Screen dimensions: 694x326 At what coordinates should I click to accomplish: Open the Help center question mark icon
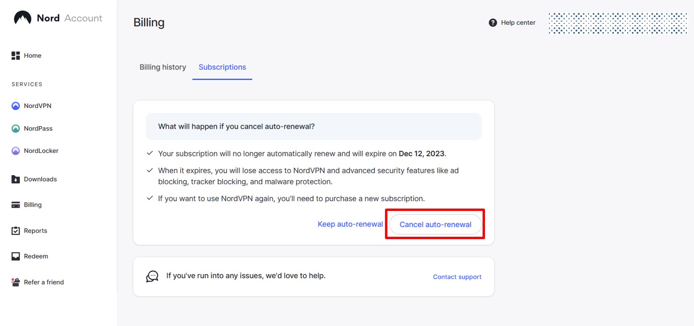[x=493, y=22]
